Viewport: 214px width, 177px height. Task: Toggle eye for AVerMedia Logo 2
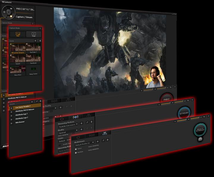pos(12,120)
